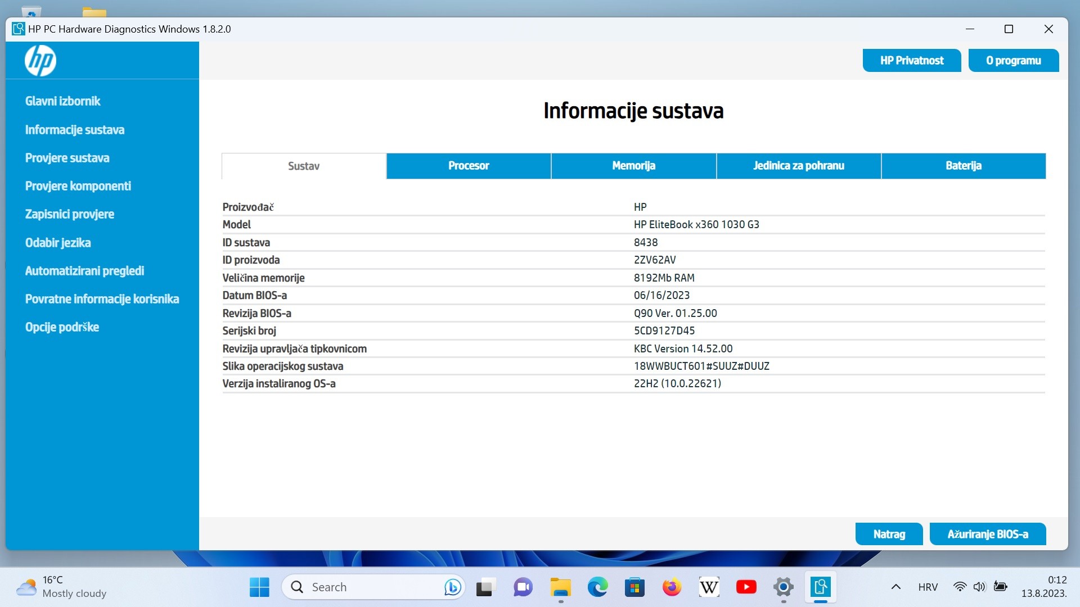Open the Baterija tab
This screenshot has height=607, width=1080.
[964, 166]
